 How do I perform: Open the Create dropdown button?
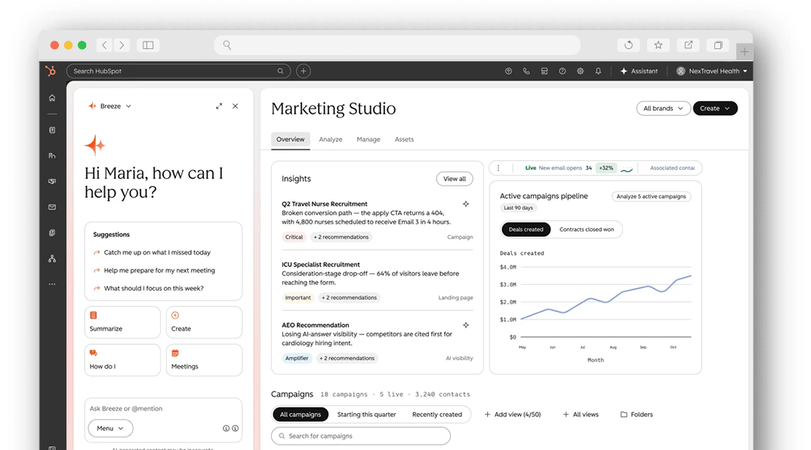point(715,108)
